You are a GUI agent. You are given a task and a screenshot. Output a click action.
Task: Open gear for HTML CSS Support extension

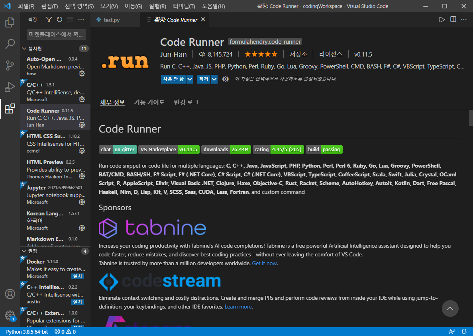tap(82, 150)
